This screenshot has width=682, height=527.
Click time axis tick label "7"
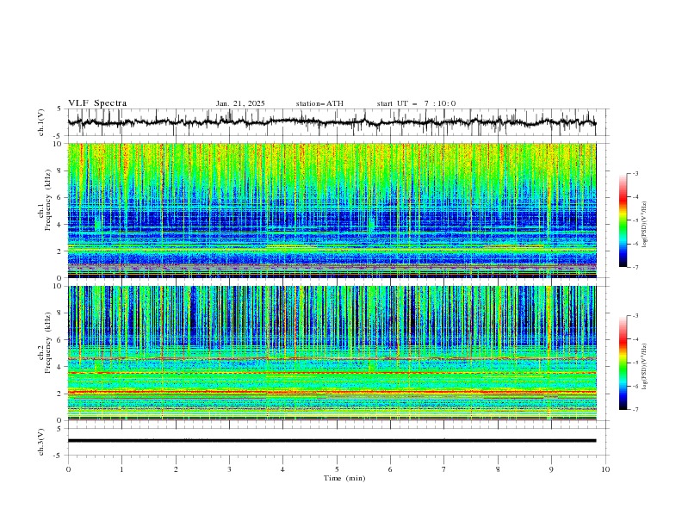tap(444, 469)
